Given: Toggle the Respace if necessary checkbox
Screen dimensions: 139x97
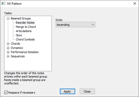Looking at the screenshot, I should (x=6, y=93).
